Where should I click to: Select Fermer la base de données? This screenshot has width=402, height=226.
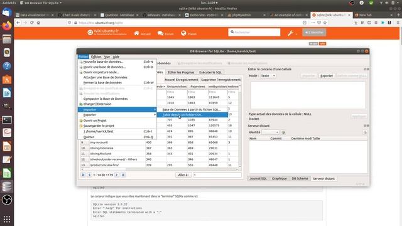click(x=117, y=83)
